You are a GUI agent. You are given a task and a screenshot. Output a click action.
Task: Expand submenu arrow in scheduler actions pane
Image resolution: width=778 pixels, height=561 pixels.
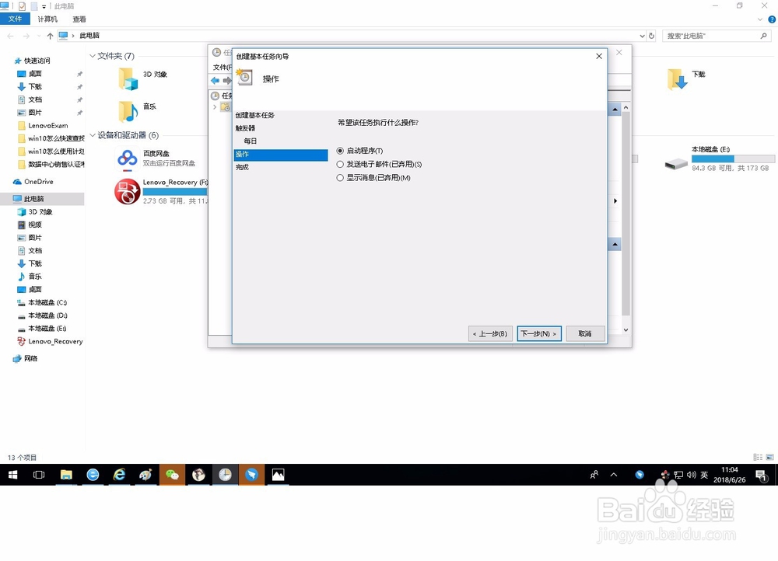click(615, 200)
